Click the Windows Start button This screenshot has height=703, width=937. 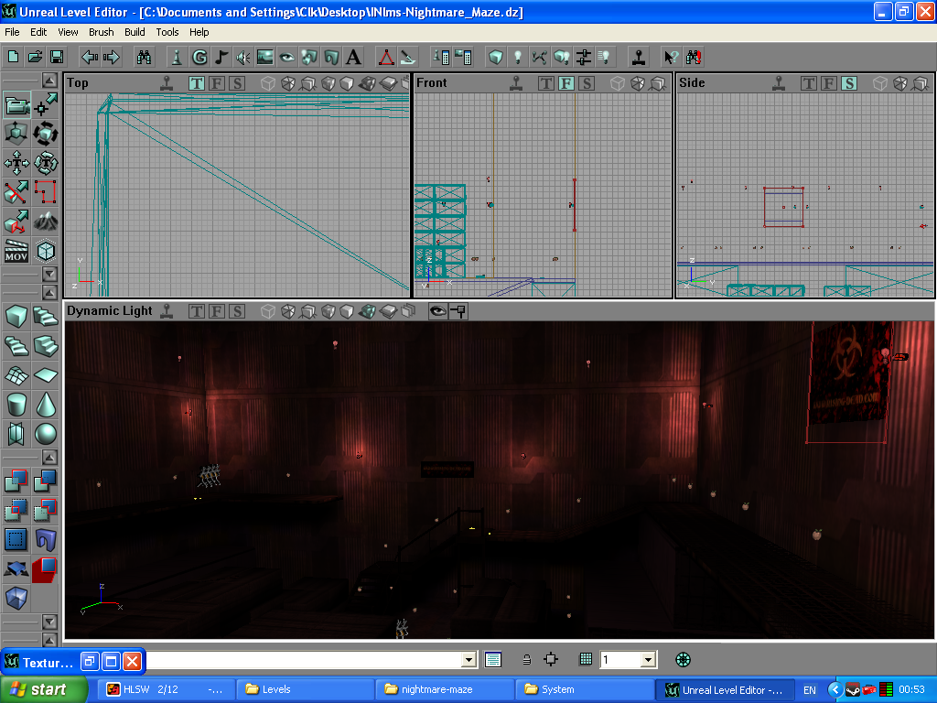point(44,689)
